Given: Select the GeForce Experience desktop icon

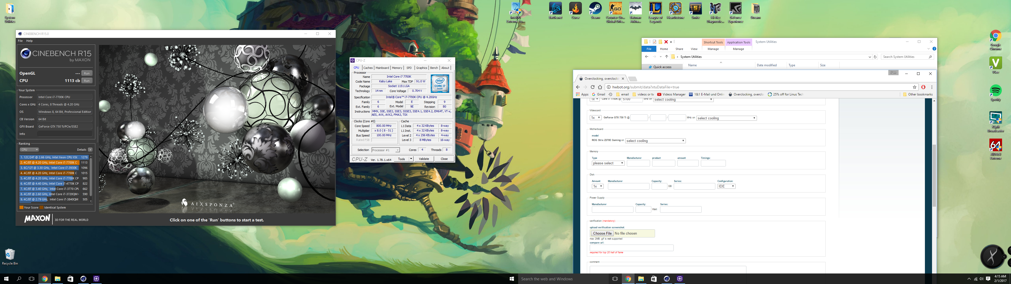Looking at the screenshot, I should point(736,13).
